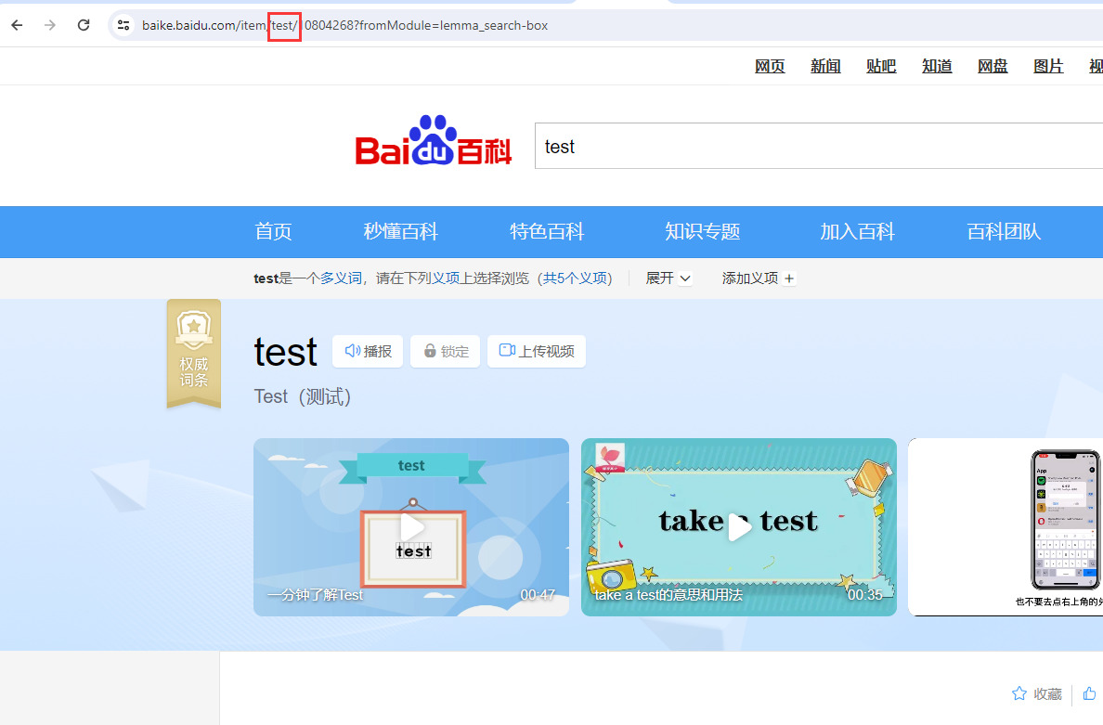Click the 多义词 link
The height and width of the screenshot is (725, 1103).
(341, 278)
